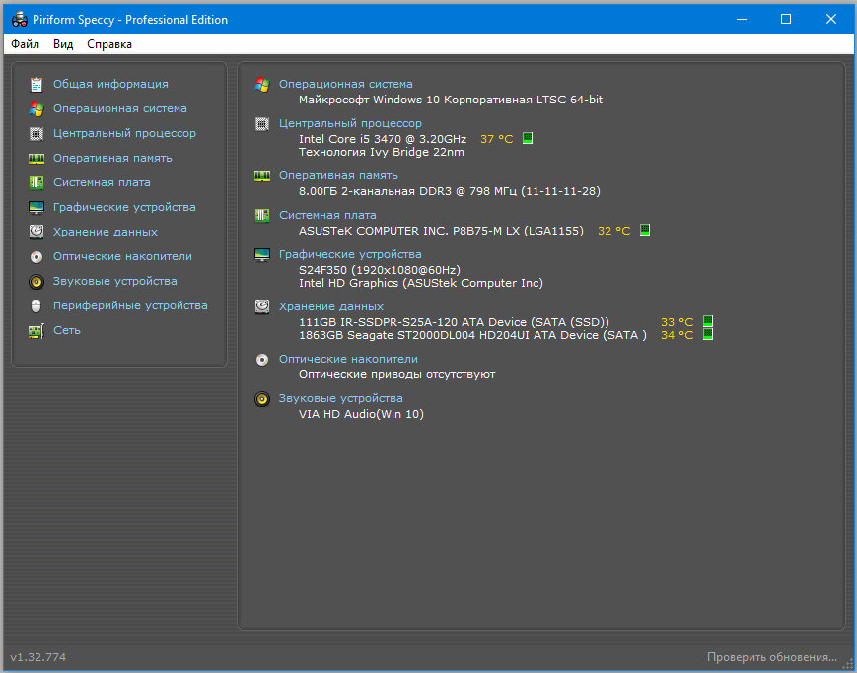The image size is (857, 673).
Task: Click the monitor icon in summary panel
Action: coord(262,254)
